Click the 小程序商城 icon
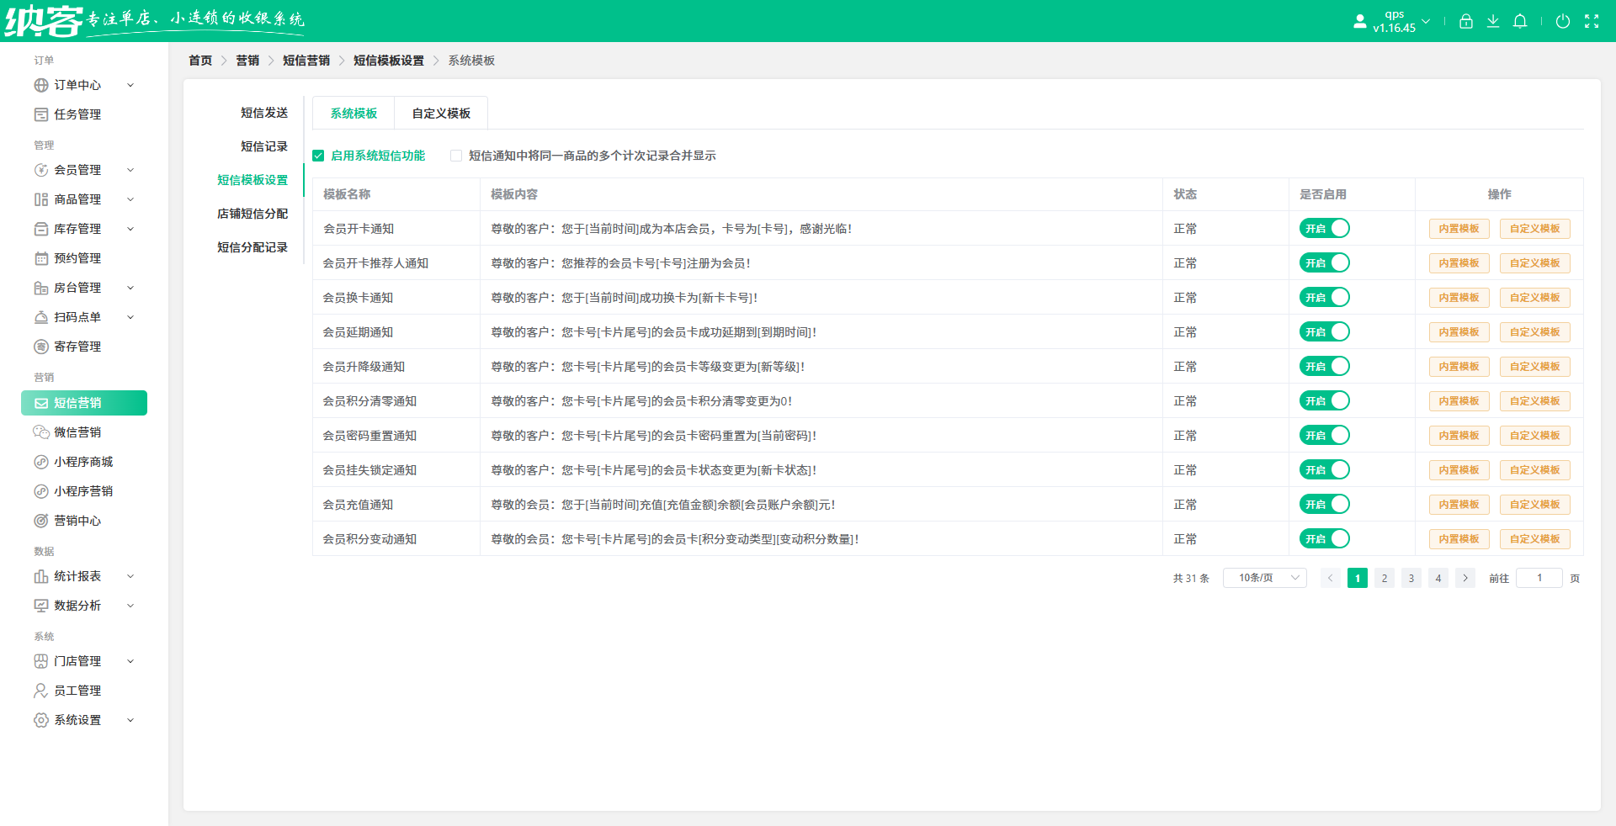 pos(41,462)
